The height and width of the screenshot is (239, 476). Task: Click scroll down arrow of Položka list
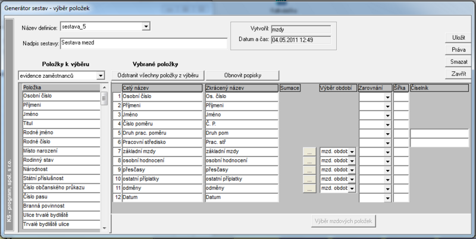pyautogui.click(x=105, y=228)
